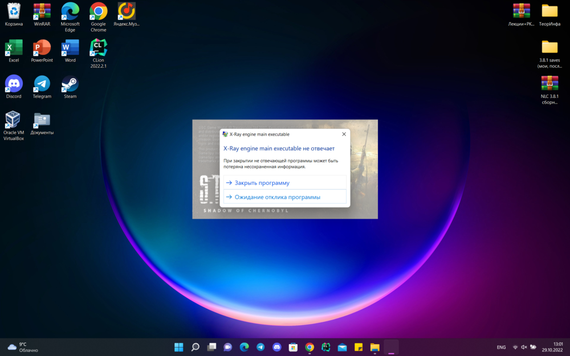The image size is (570, 356).
Task: Open Discord from the desktop
Action: point(13,84)
